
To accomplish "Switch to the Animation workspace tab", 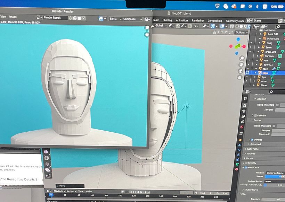I will click(182, 20).
